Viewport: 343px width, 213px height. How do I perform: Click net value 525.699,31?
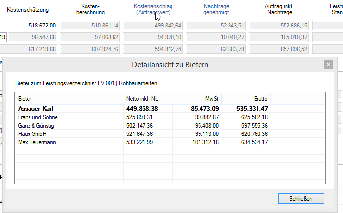click(x=140, y=117)
